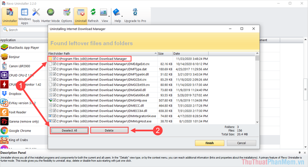Click the search magnifier icon

click(5, 30)
